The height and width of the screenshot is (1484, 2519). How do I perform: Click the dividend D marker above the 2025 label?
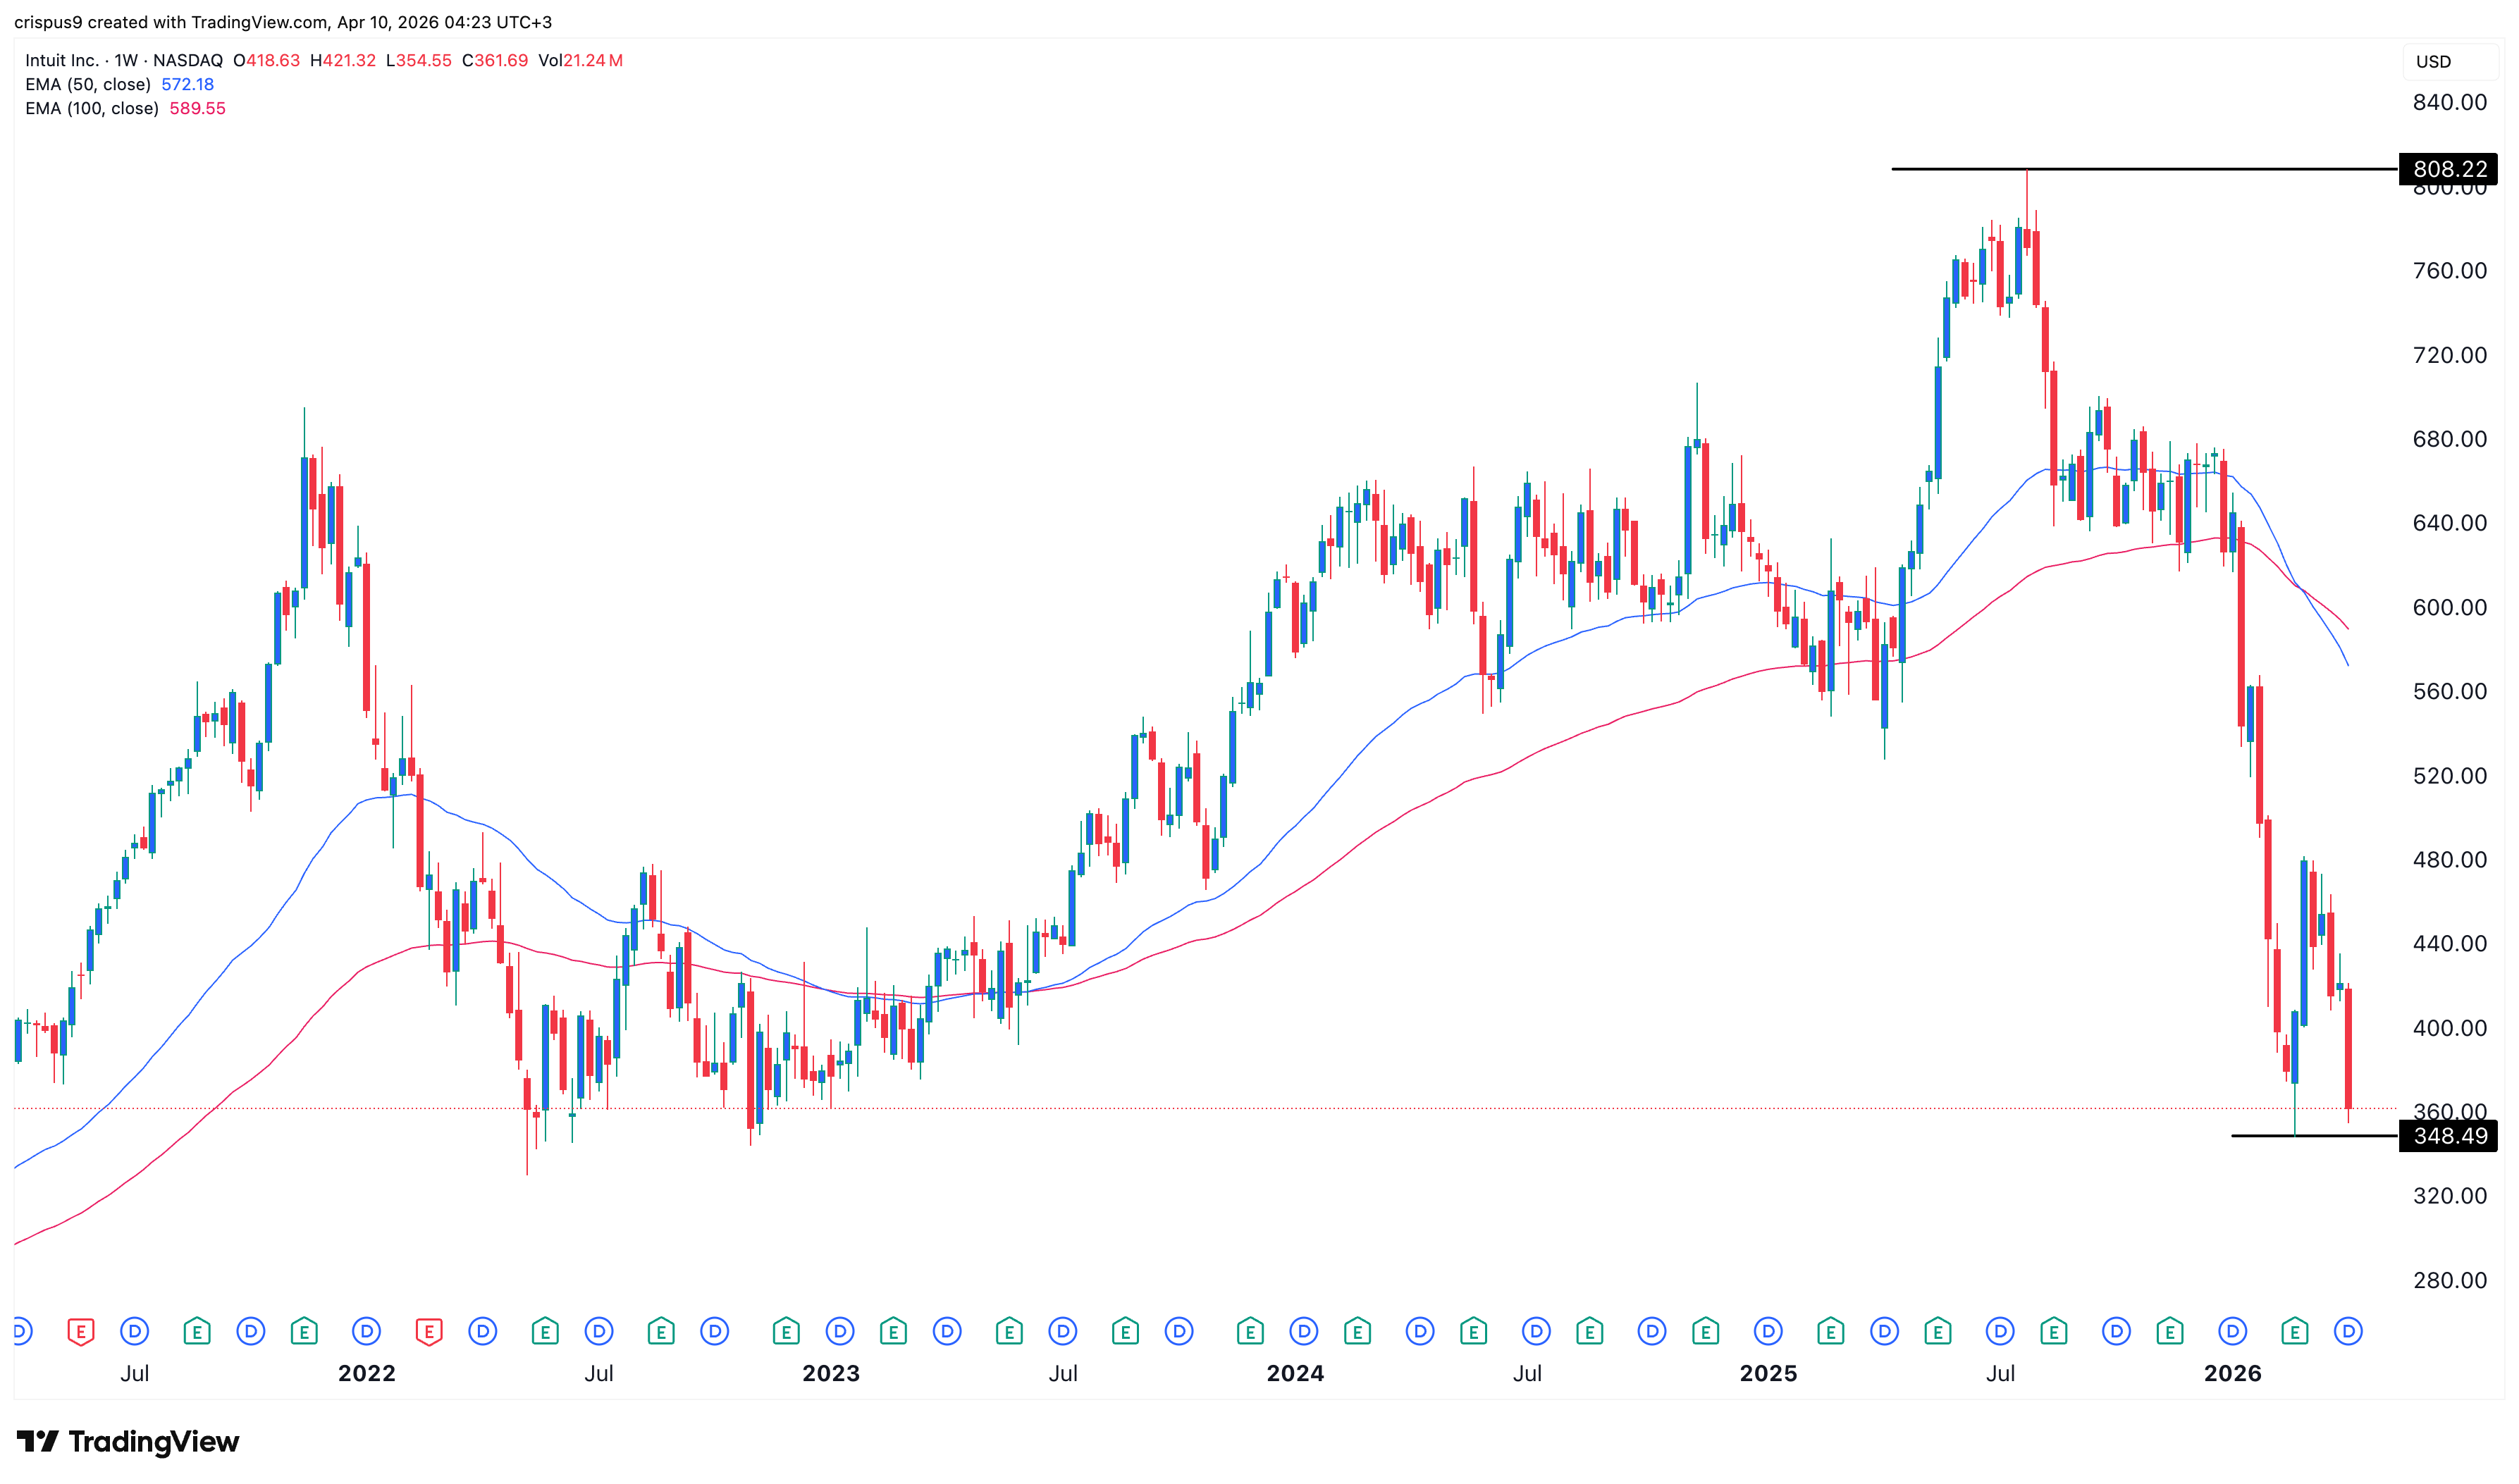[x=1768, y=1331]
